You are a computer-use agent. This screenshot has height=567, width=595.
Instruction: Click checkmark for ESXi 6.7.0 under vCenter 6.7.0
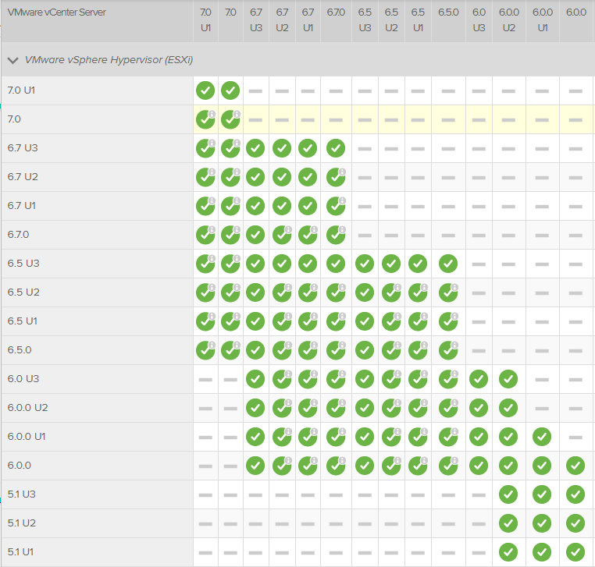click(x=335, y=235)
